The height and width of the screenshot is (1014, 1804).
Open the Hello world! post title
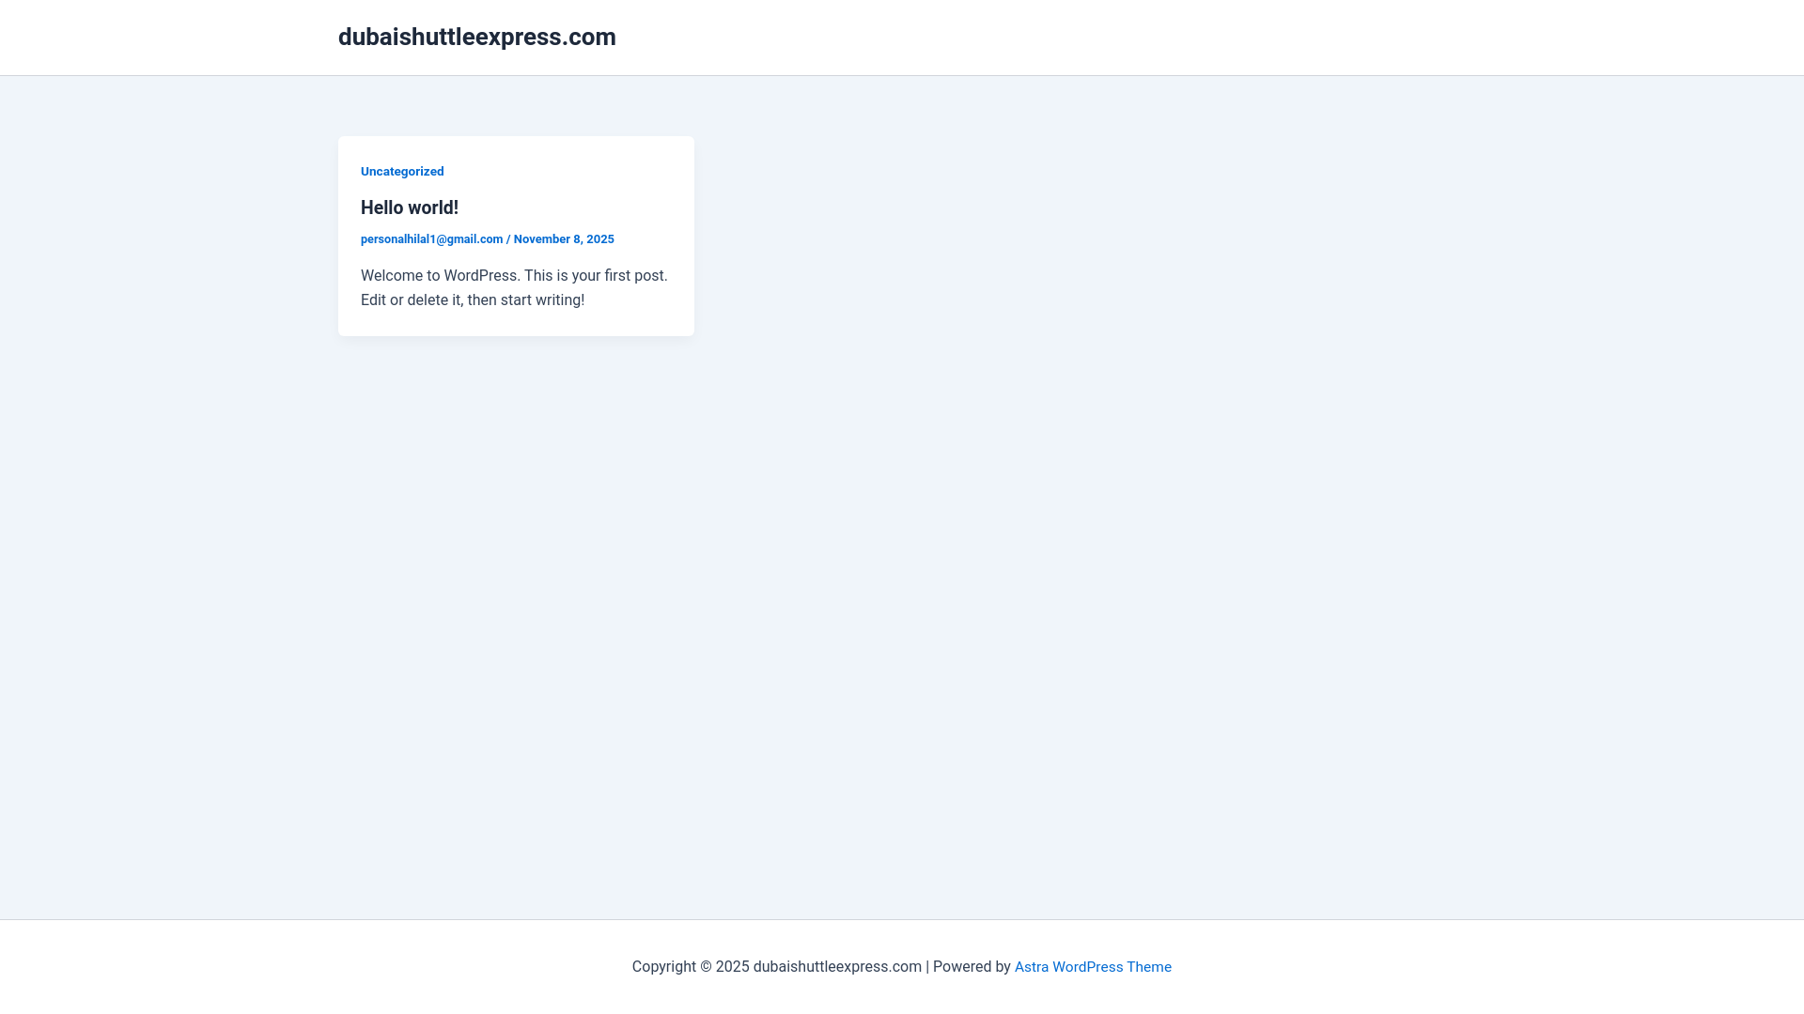coord(410,207)
